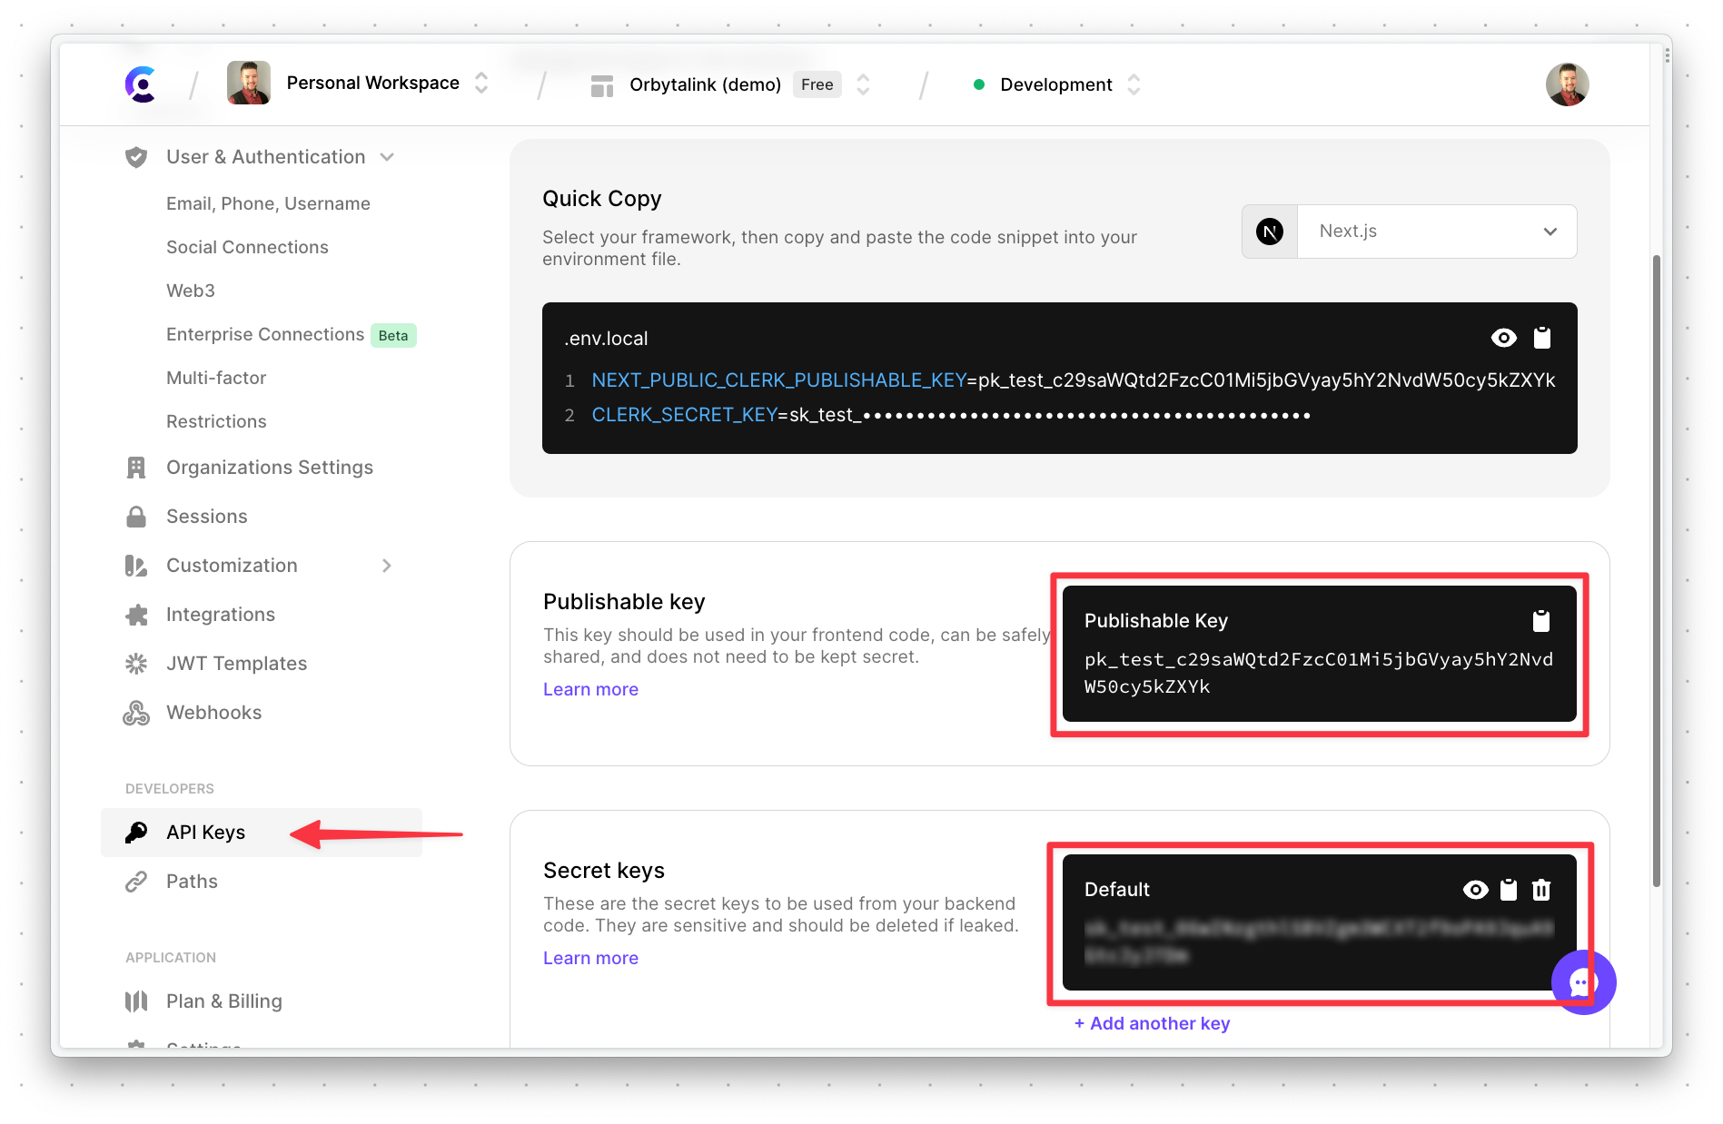Collapse the User & Authentication section
The height and width of the screenshot is (1124, 1723).
387,156
